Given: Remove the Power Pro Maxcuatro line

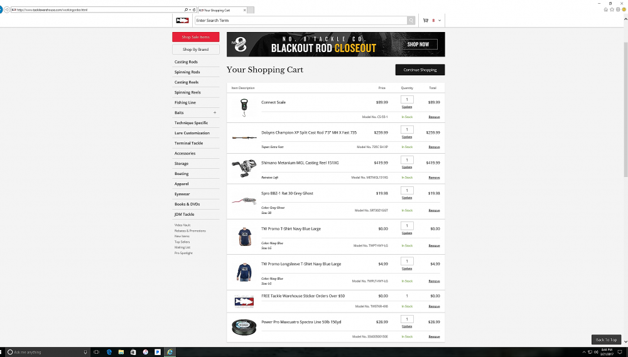Looking at the screenshot, I should pos(434,336).
